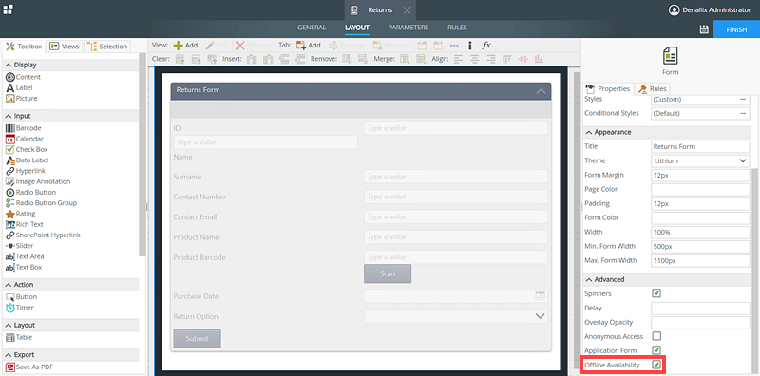Add a new tab from toolbar
This screenshot has width=760, height=376.
(308, 45)
